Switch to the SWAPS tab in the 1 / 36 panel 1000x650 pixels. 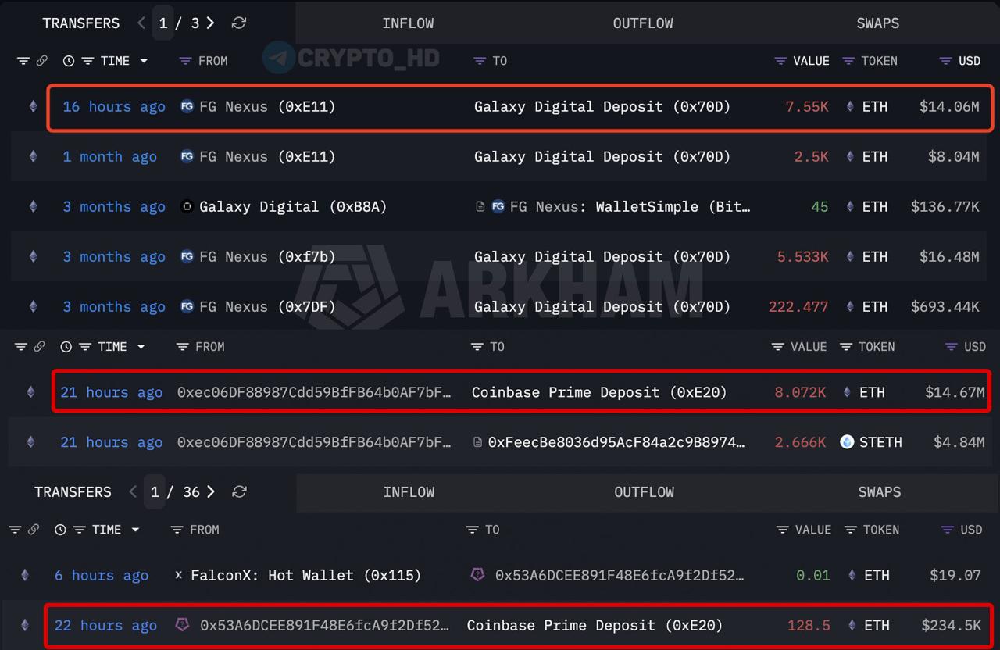880,491
